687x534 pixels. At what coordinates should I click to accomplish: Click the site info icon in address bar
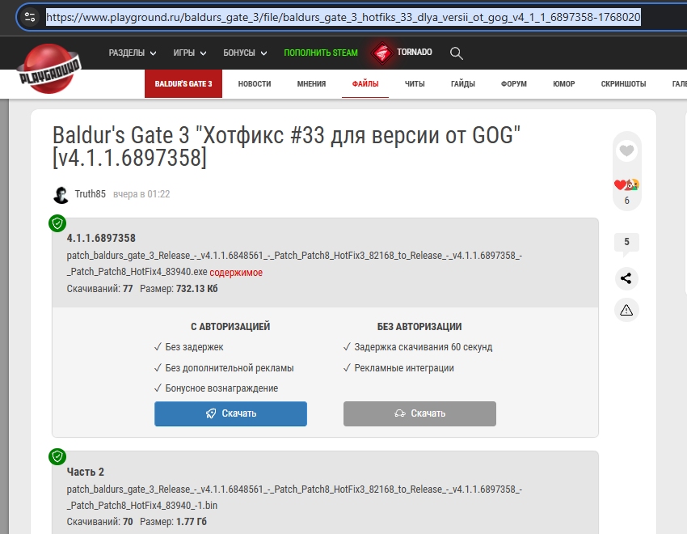pos(30,17)
